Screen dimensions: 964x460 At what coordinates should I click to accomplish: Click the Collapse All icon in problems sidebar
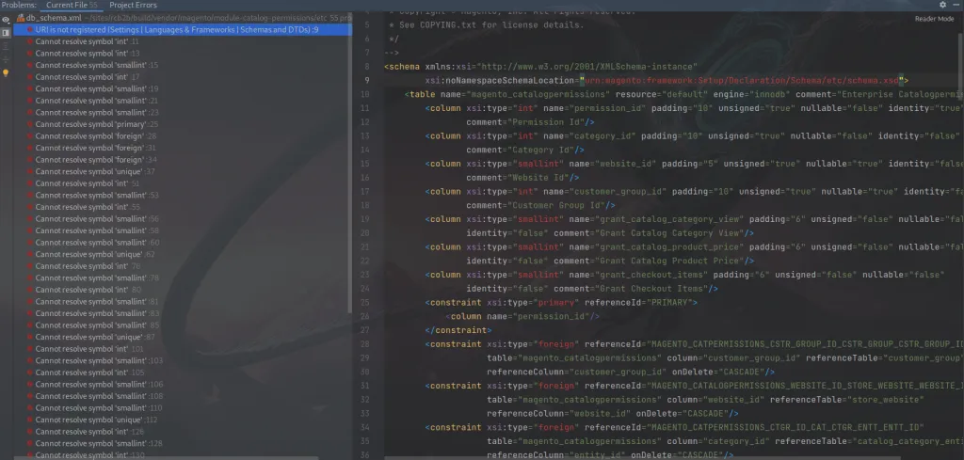coord(6,58)
